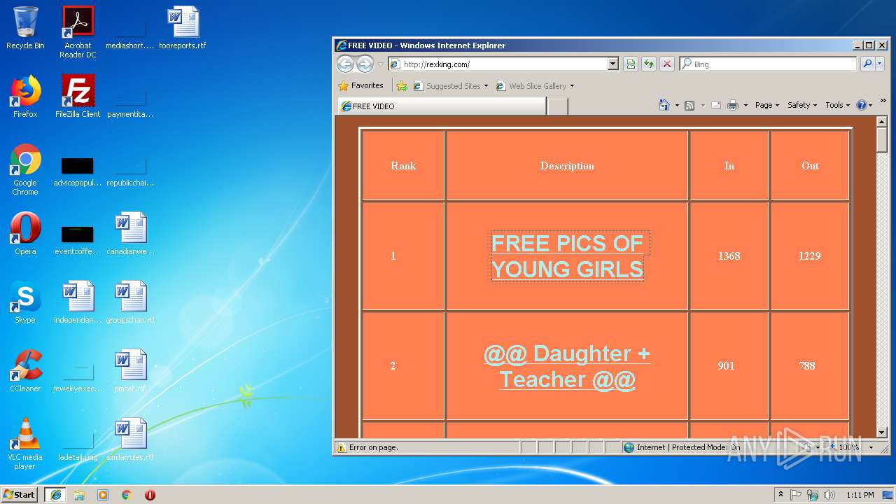Click the Add to Favorites Bar icon
Viewport: 896px width, 504px height.
click(x=402, y=86)
